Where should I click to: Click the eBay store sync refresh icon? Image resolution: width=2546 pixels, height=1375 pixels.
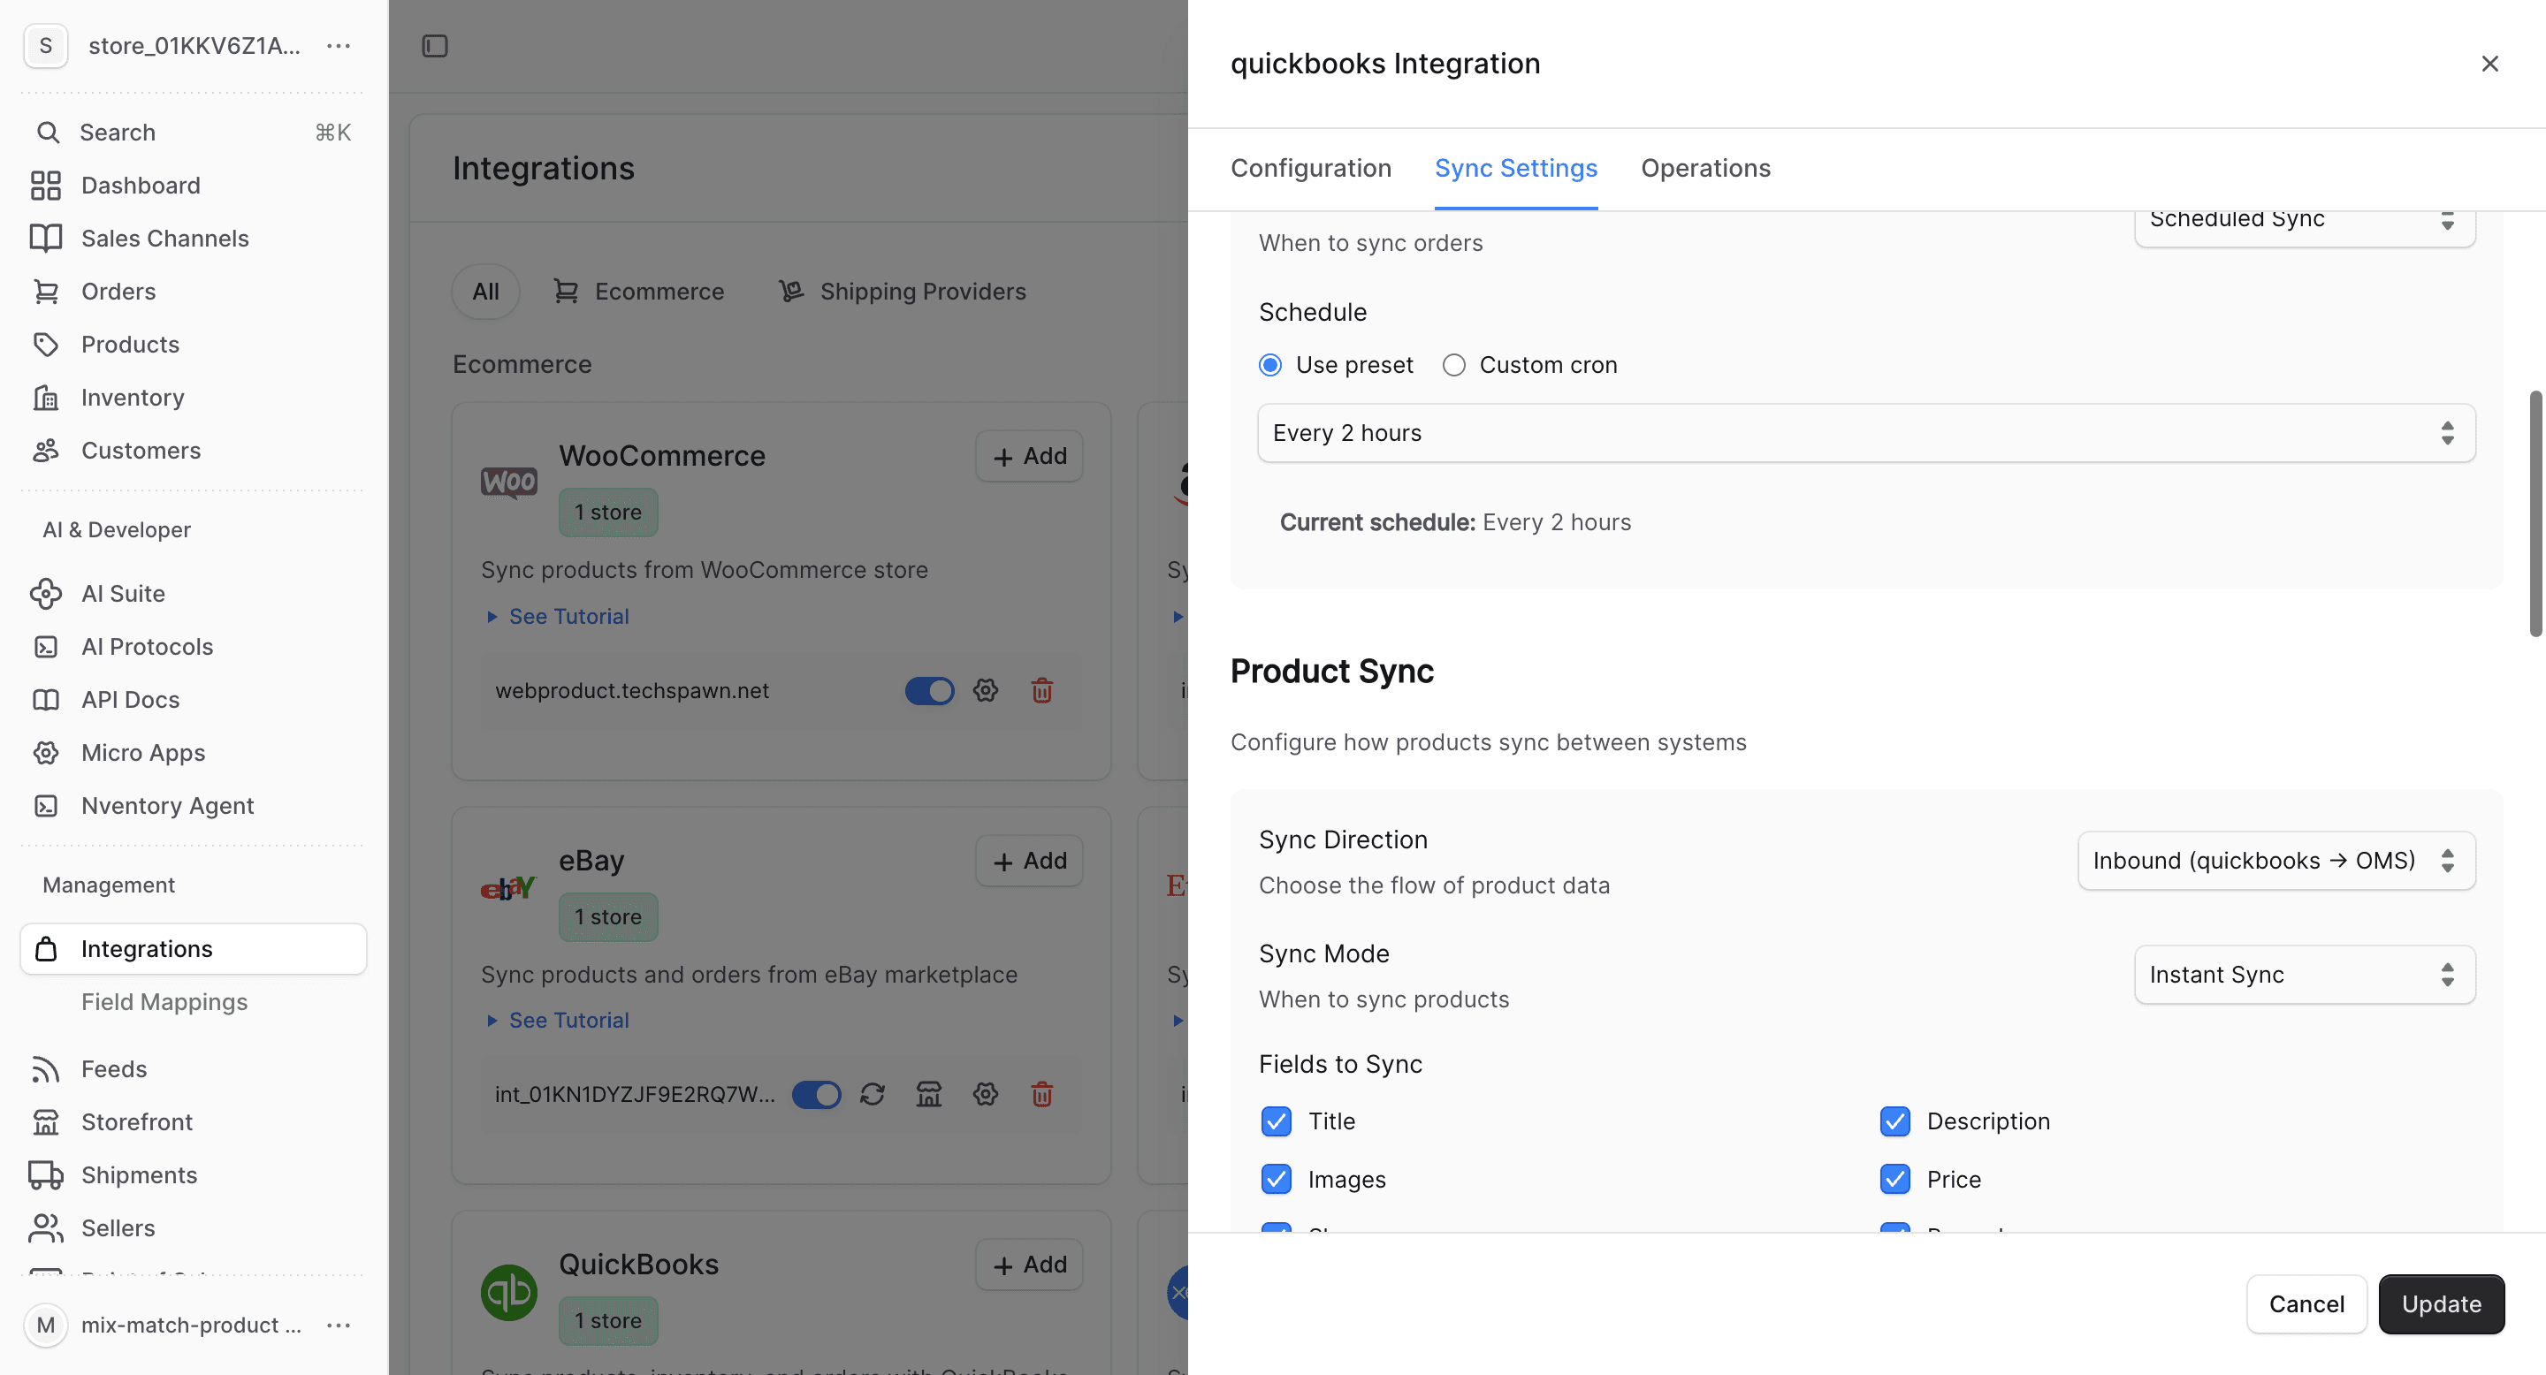[x=872, y=1093]
